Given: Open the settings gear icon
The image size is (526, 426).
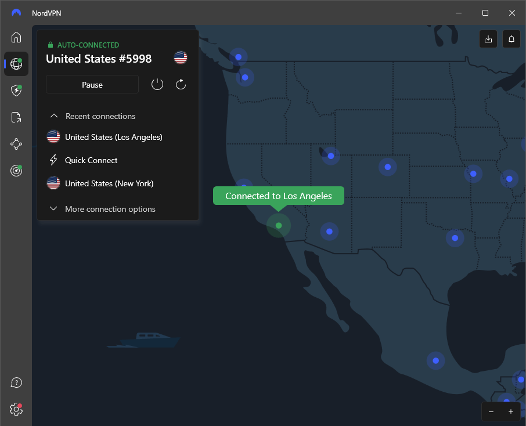Looking at the screenshot, I should point(16,409).
